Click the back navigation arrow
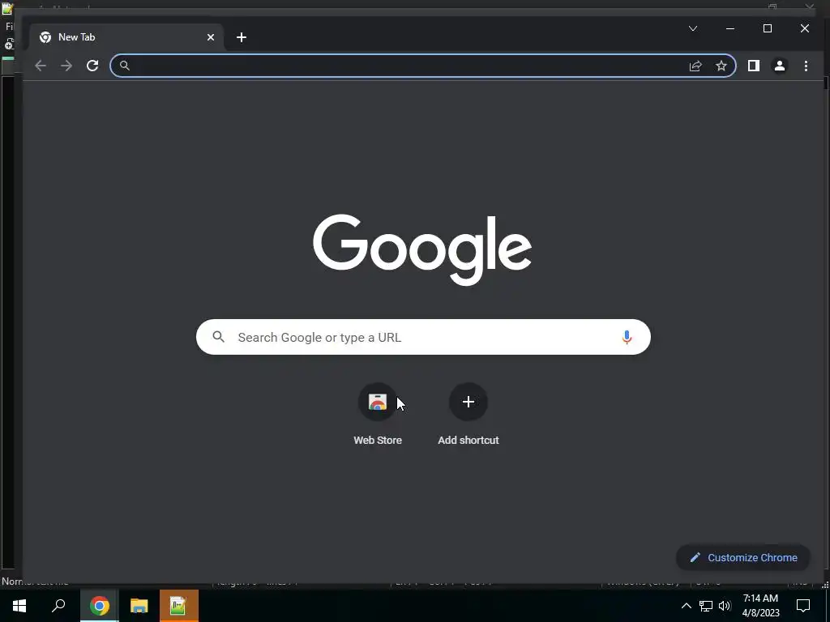830x622 pixels. [41, 66]
